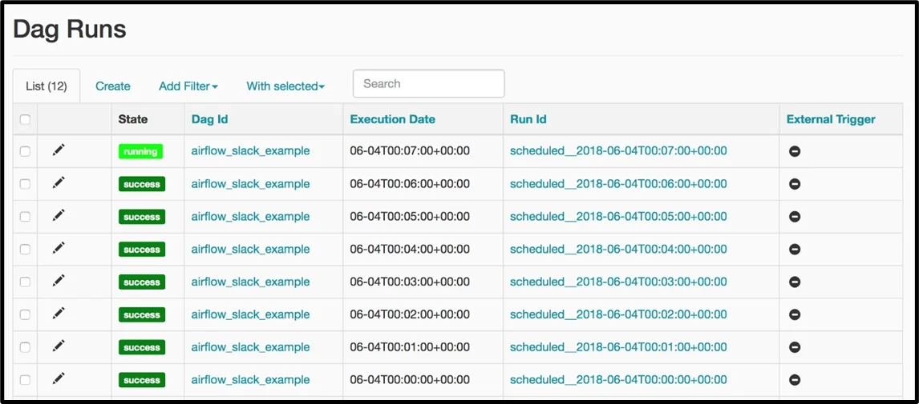Viewport: 919px width, 404px height.
Task: Click external trigger icon on 00:05:00 row
Action: click(795, 217)
